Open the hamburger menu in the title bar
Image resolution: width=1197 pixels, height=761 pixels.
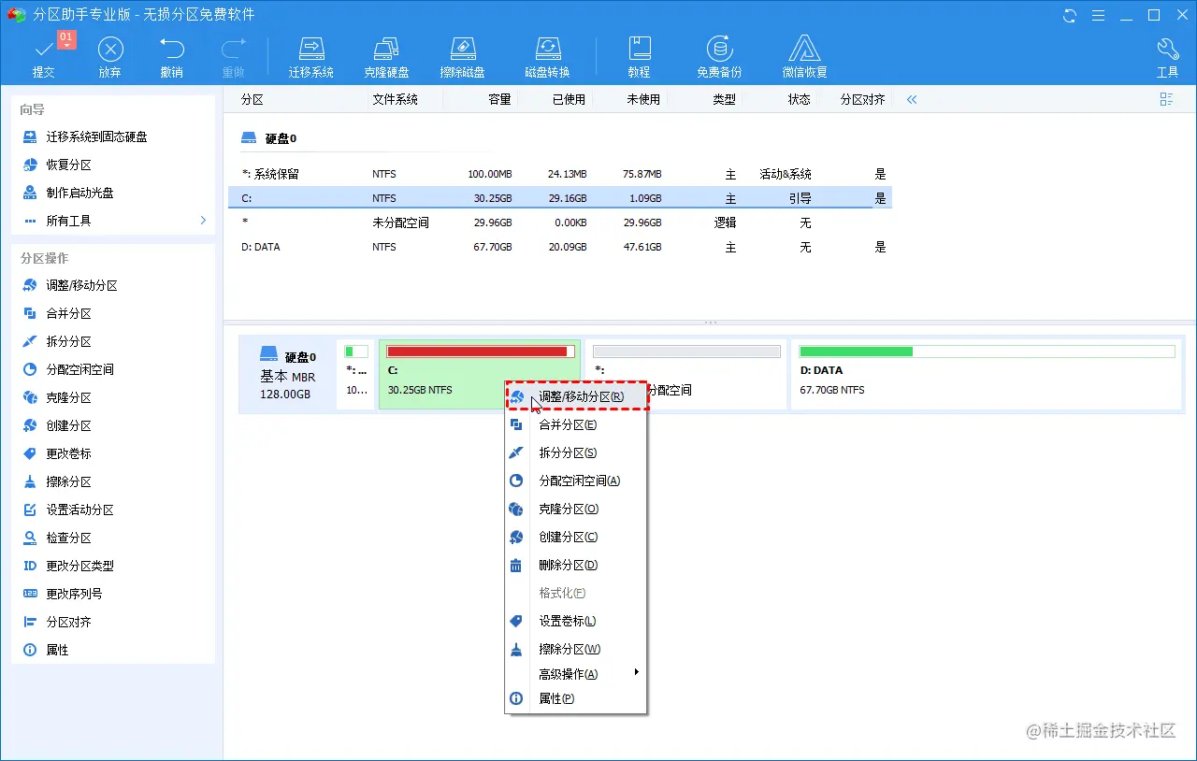coord(1098,15)
